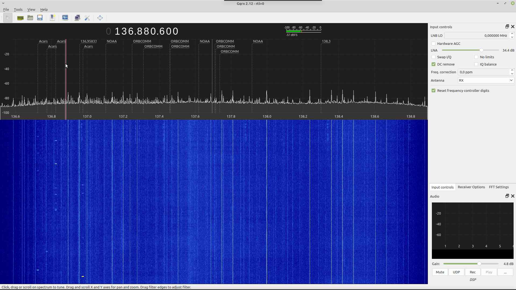Open the Tools menu
Screen dimensions: 516x290
[x=18, y=9]
